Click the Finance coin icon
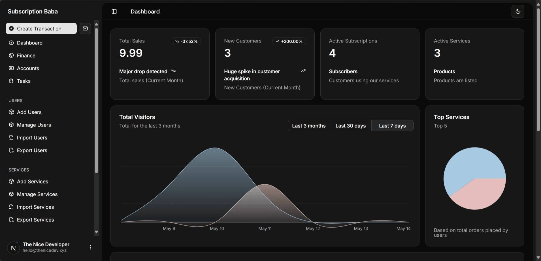 (x=11, y=55)
